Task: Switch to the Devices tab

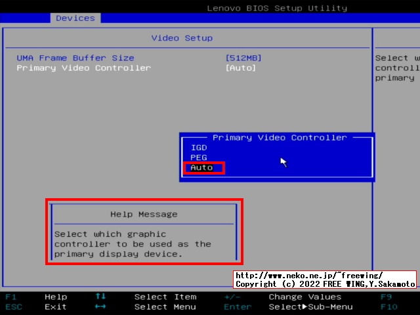Action: (75, 18)
